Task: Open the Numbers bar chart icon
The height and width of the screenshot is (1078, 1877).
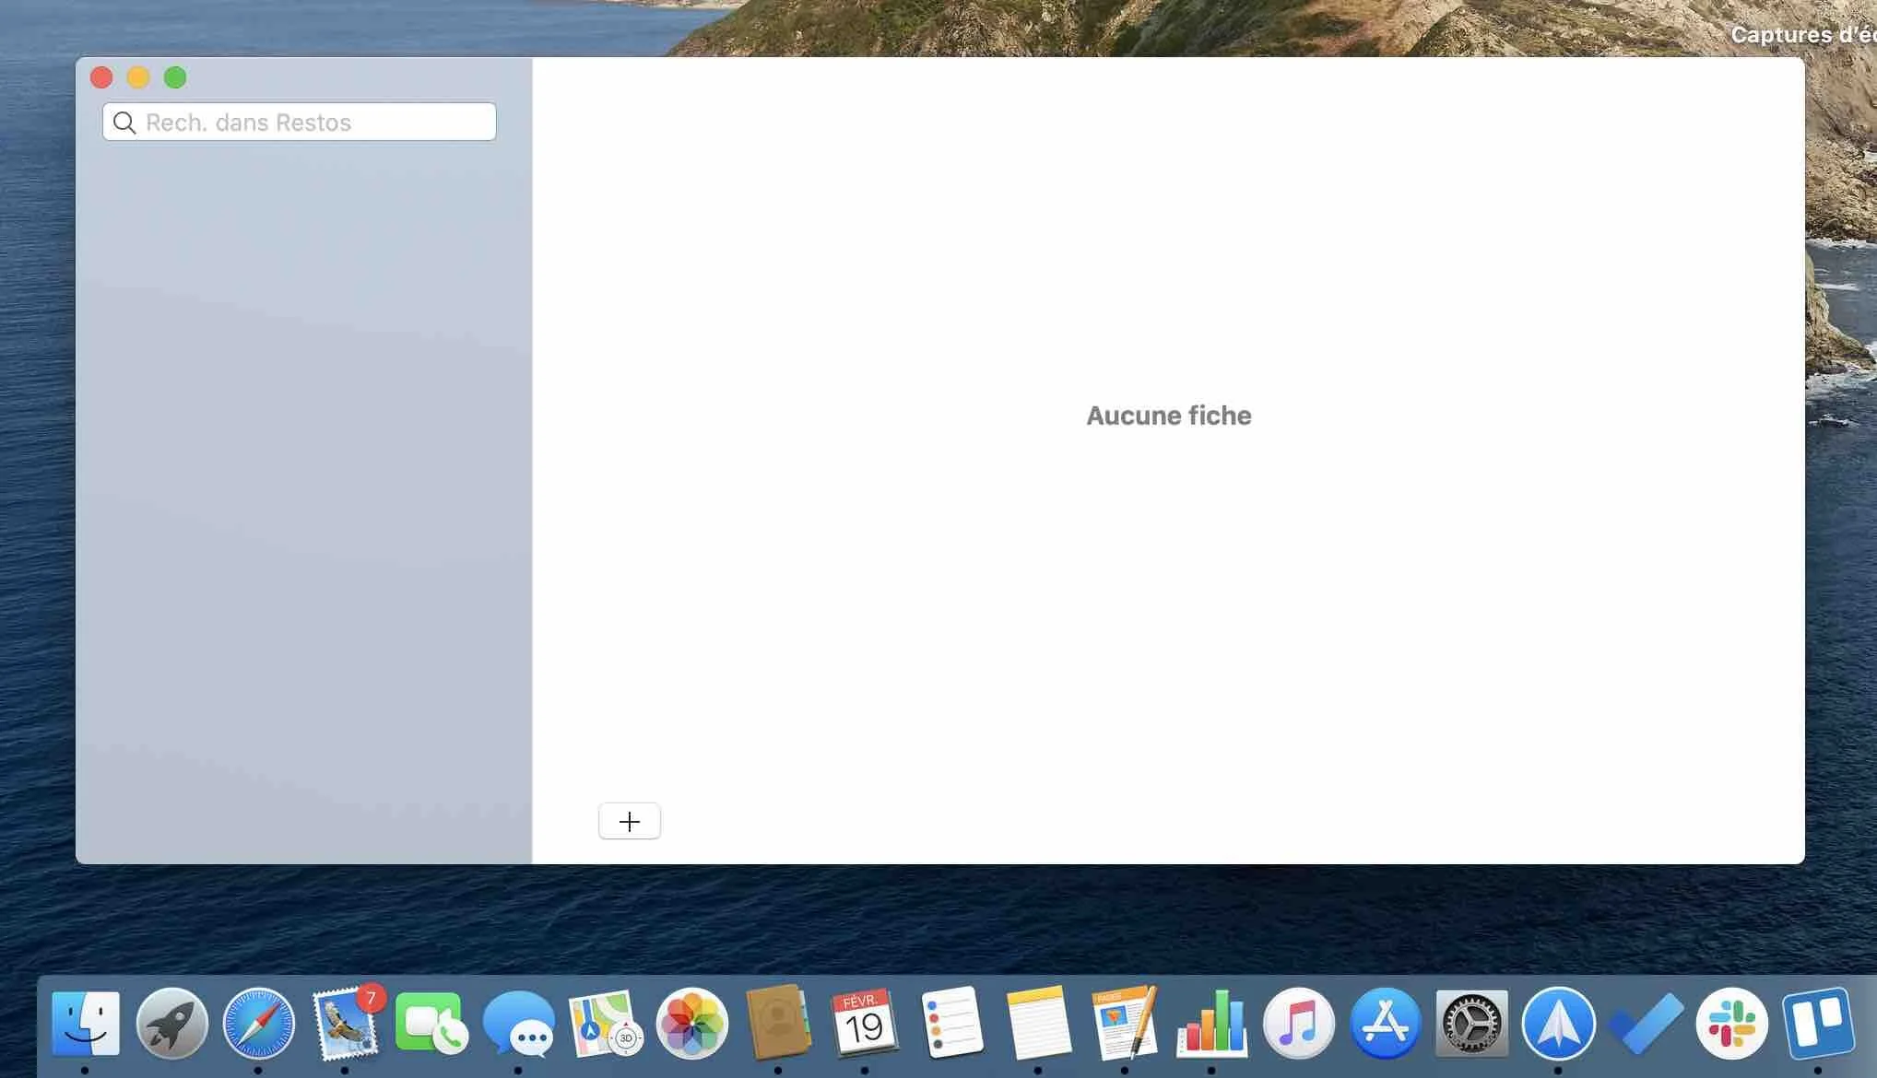Action: [1211, 1024]
